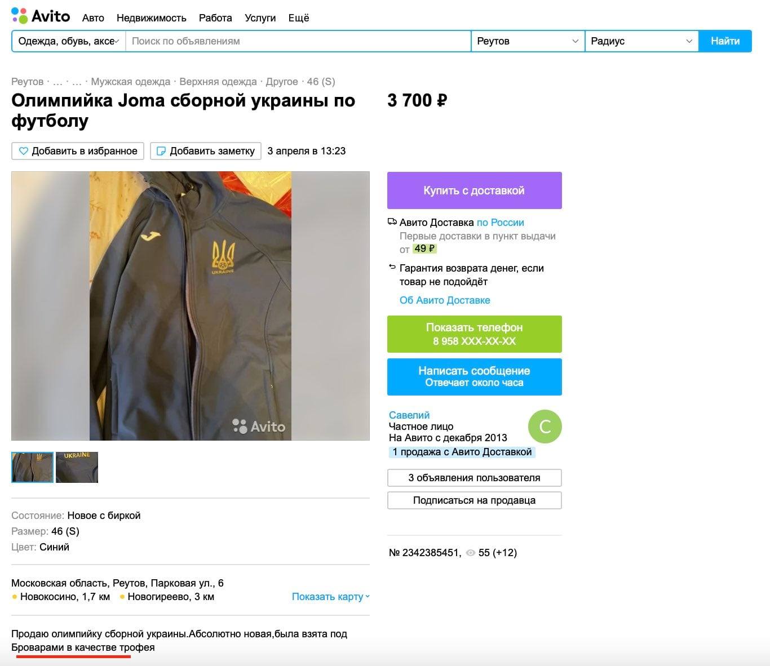Click the heart icon to add to favorites

(24, 151)
